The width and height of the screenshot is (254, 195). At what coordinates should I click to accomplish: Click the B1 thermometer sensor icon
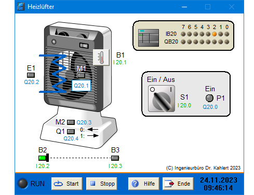coord(101,58)
